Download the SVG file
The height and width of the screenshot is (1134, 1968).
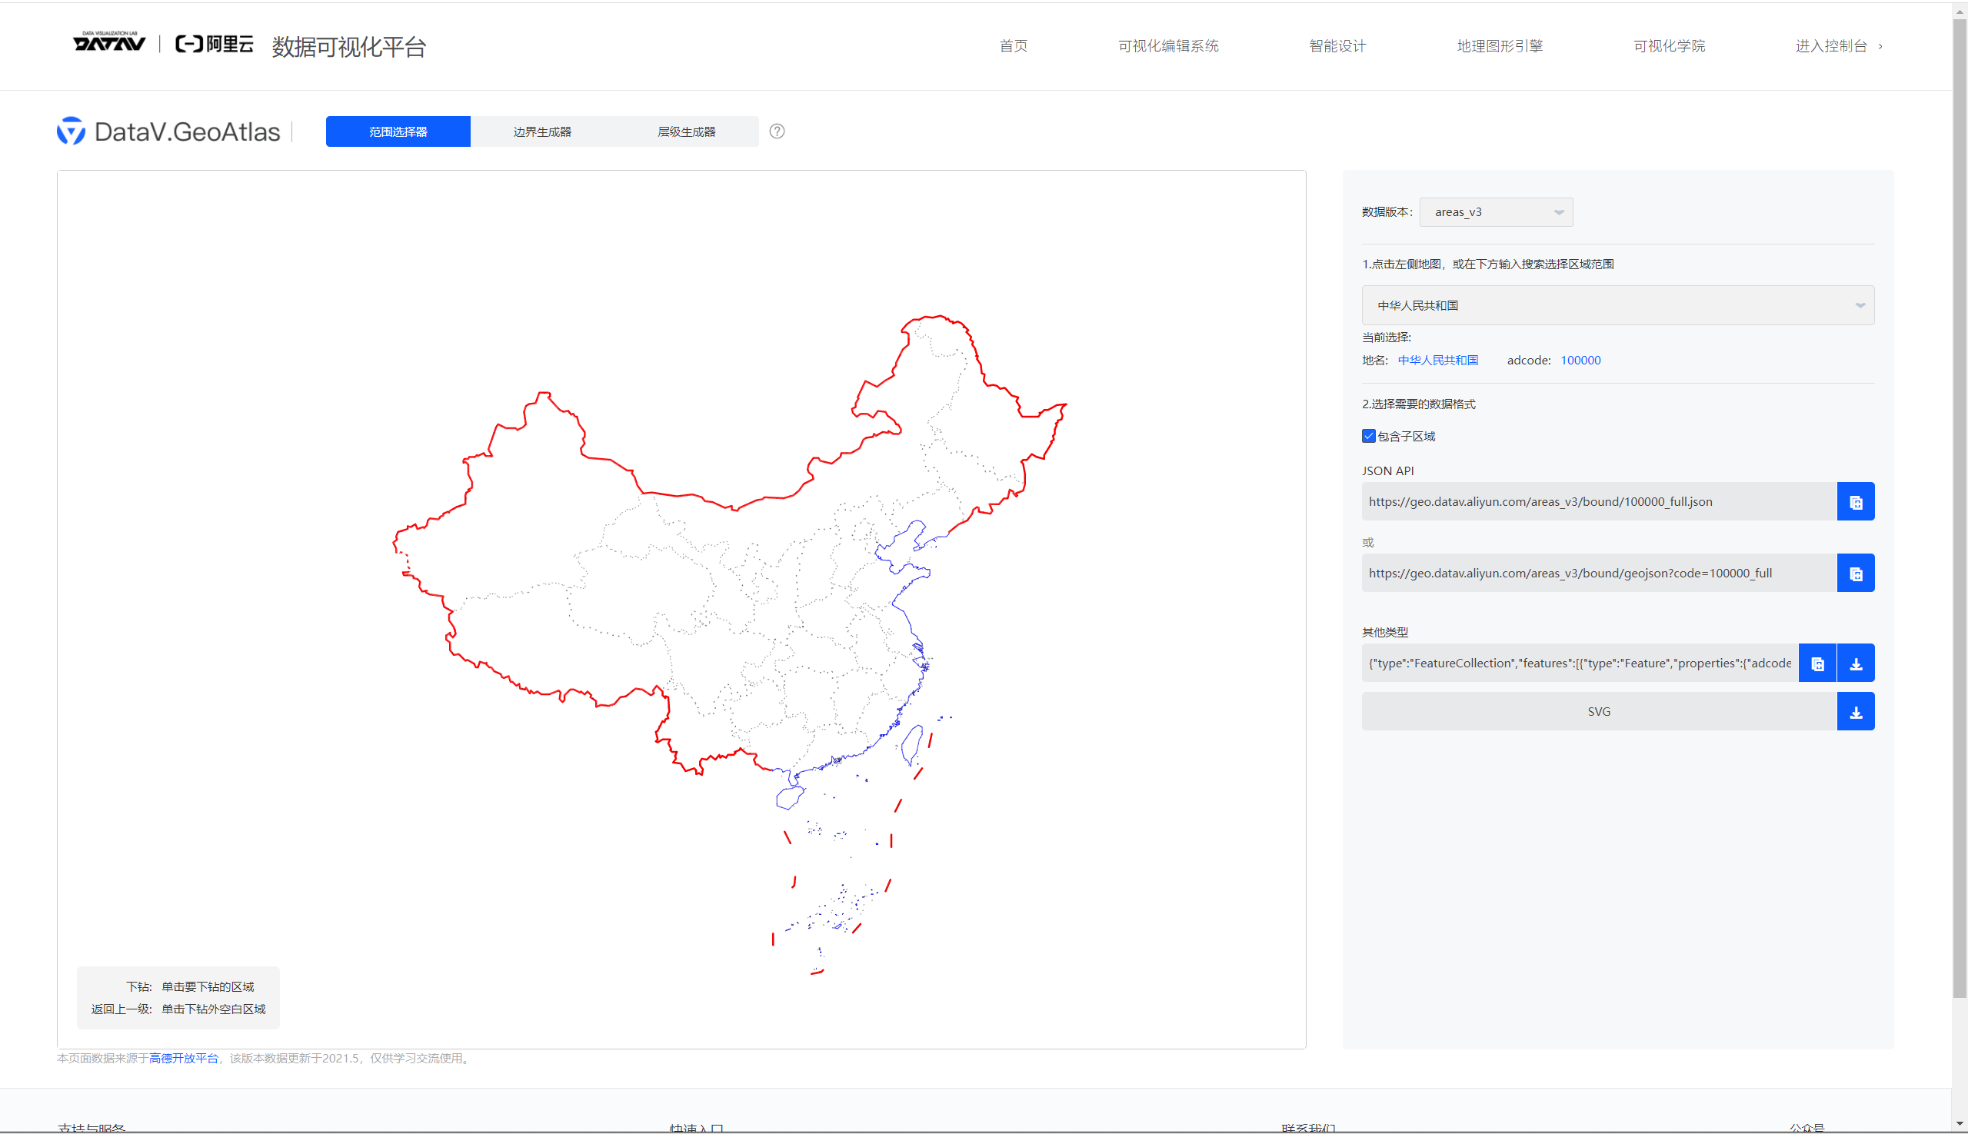1856,711
